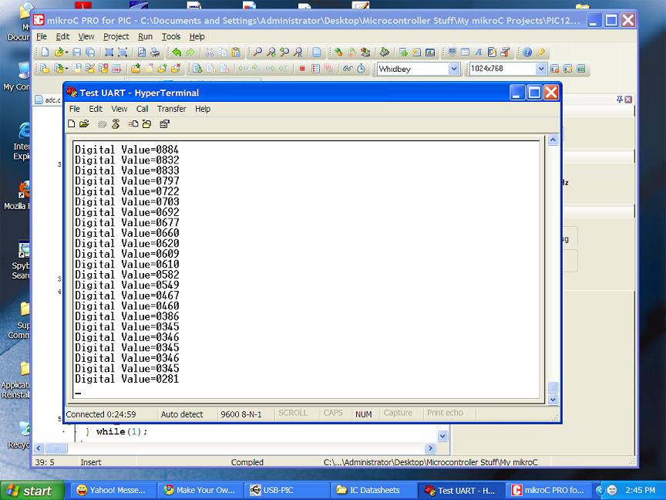Viewport: 666px width, 500px height.
Task: Click Print icon in mikroC toolbar
Action: [x=155, y=52]
